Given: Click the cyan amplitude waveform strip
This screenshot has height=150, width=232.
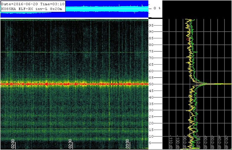Looking at the screenshot, I should pos(107,8).
